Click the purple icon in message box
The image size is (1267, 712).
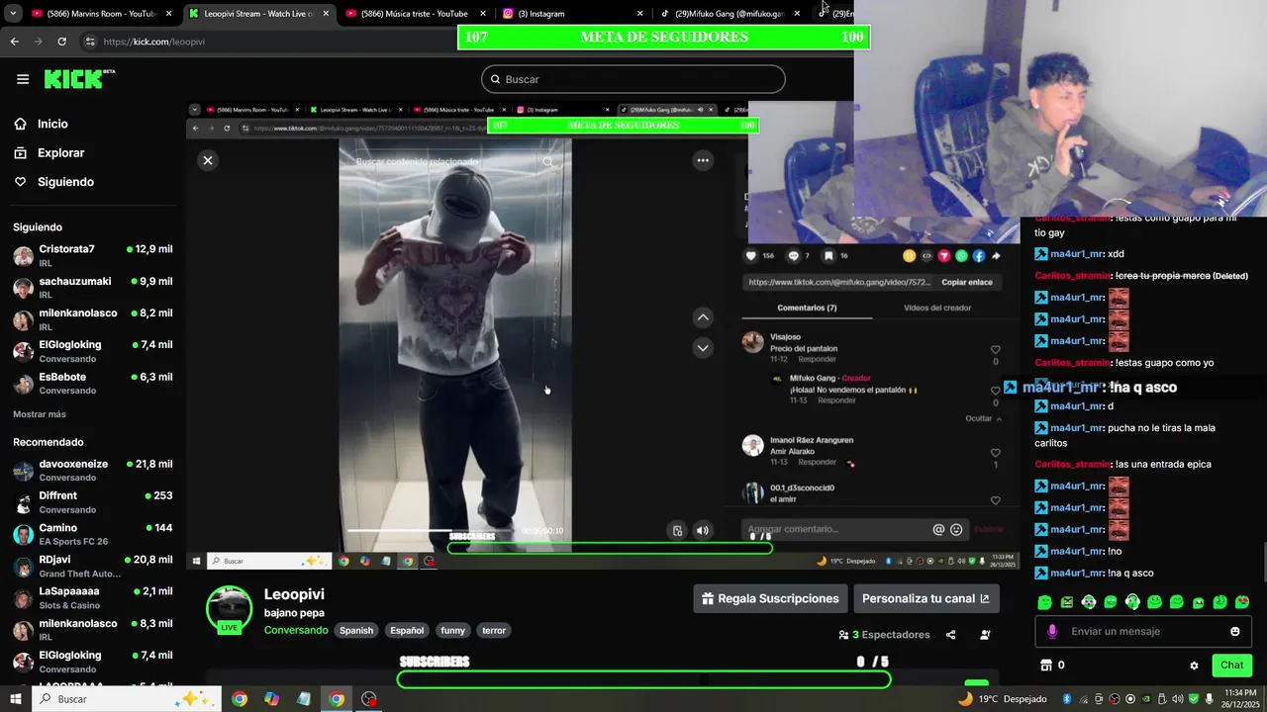(1051, 631)
